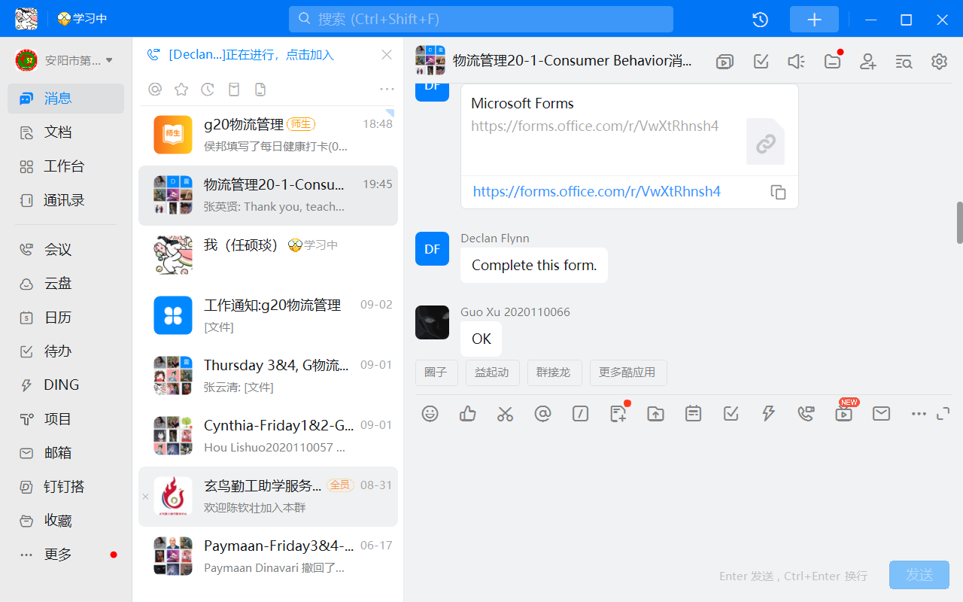Expand 更多 in the left sidebar

point(58,555)
